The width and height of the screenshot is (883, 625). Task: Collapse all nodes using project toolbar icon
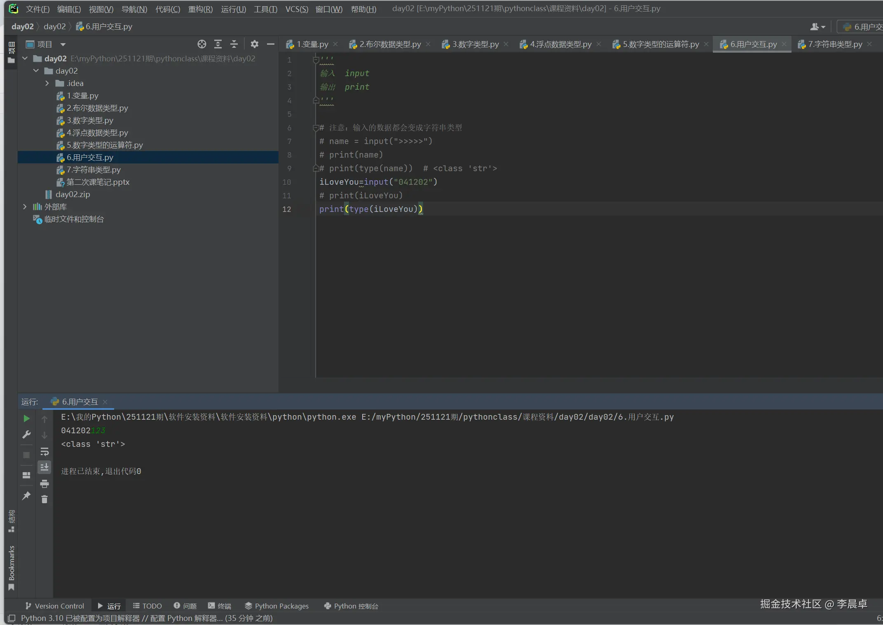point(234,44)
